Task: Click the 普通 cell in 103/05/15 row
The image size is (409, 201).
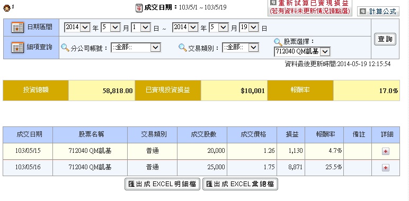Action: pos(153,151)
